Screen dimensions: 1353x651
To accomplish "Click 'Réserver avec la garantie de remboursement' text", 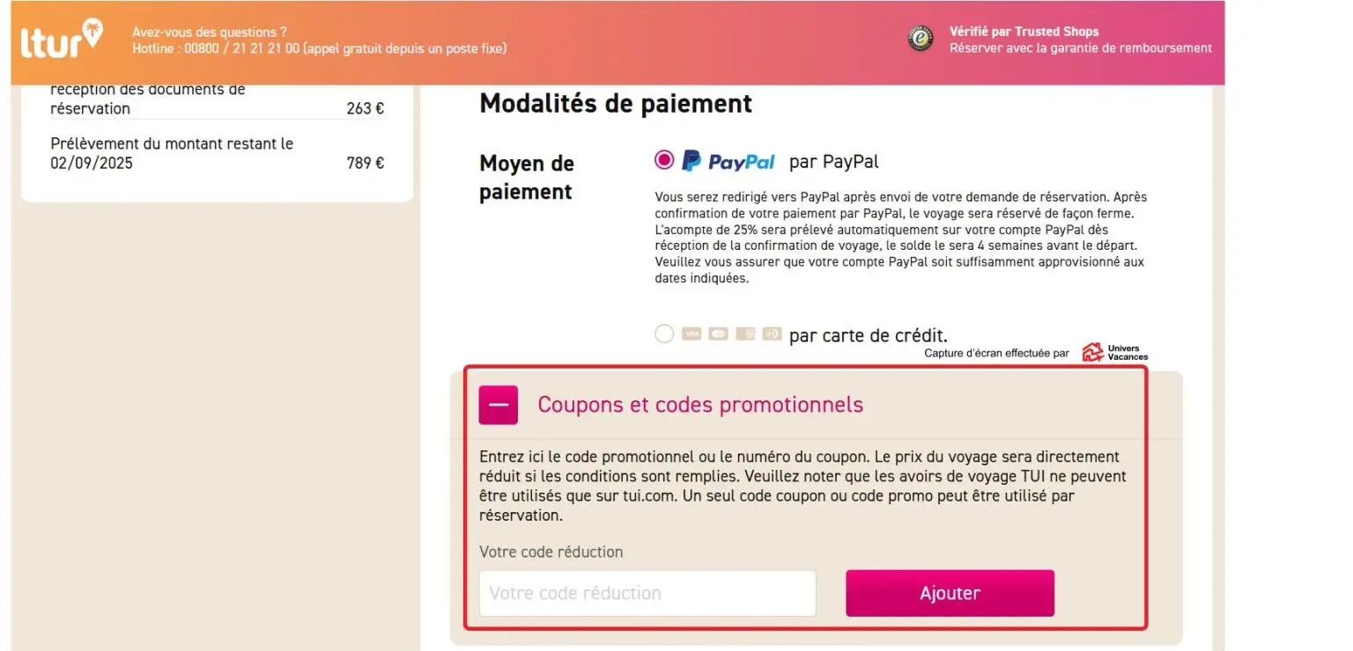I will [1080, 48].
